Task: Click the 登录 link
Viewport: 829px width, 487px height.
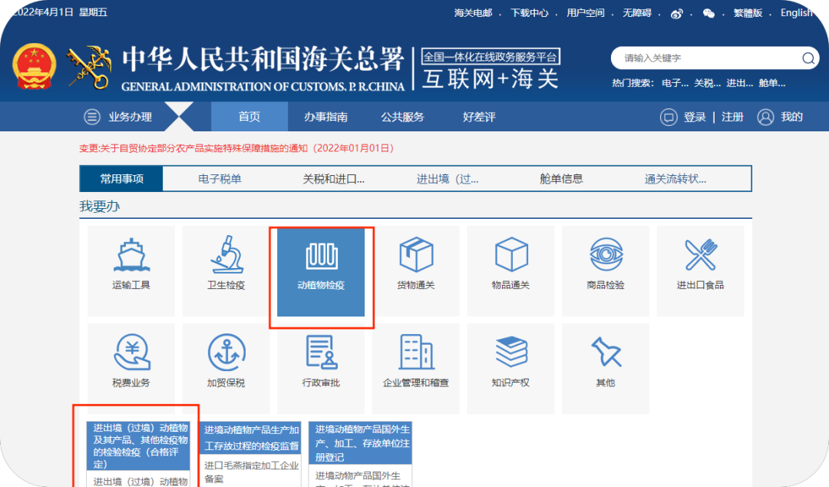Action: (695, 117)
